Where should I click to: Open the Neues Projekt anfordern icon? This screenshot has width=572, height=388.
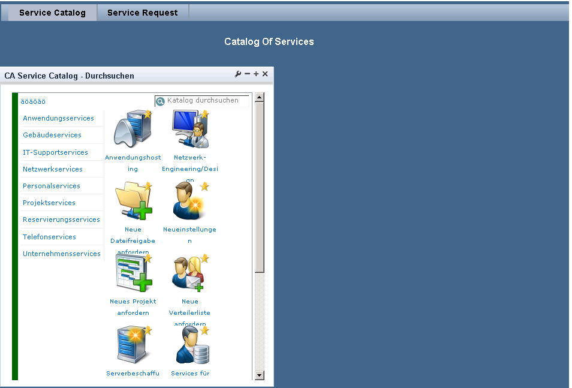coord(133,273)
